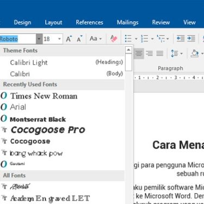
Task: Select the plain Cocogoose font
Action: [x=62, y=141]
